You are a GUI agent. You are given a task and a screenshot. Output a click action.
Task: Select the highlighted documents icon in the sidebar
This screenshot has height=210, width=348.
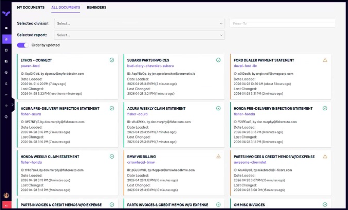point(7,39)
